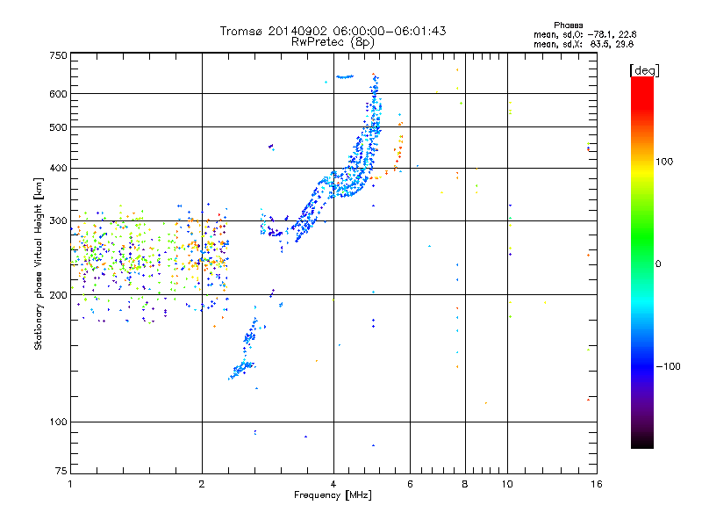The image size is (702, 527).
Task: Click the y-axis tick label '100'
Action: (x=59, y=422)
